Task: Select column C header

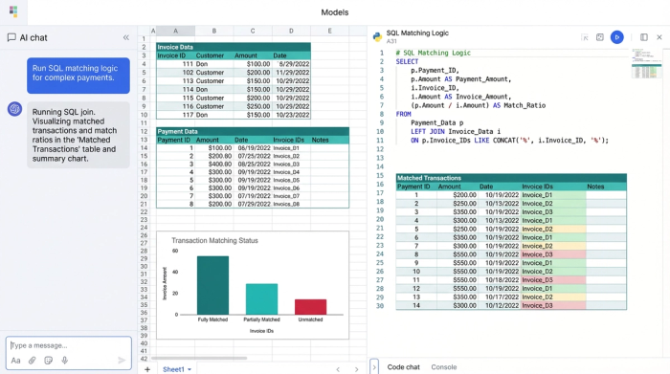Action: [x=253, y=31]
